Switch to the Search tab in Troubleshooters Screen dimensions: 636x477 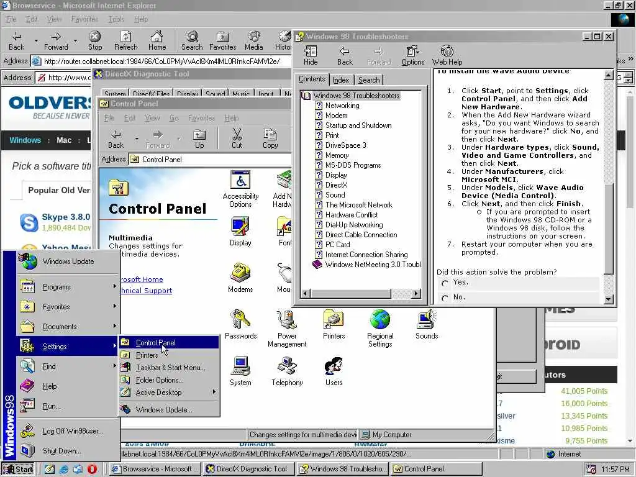(x=369, y=80)
